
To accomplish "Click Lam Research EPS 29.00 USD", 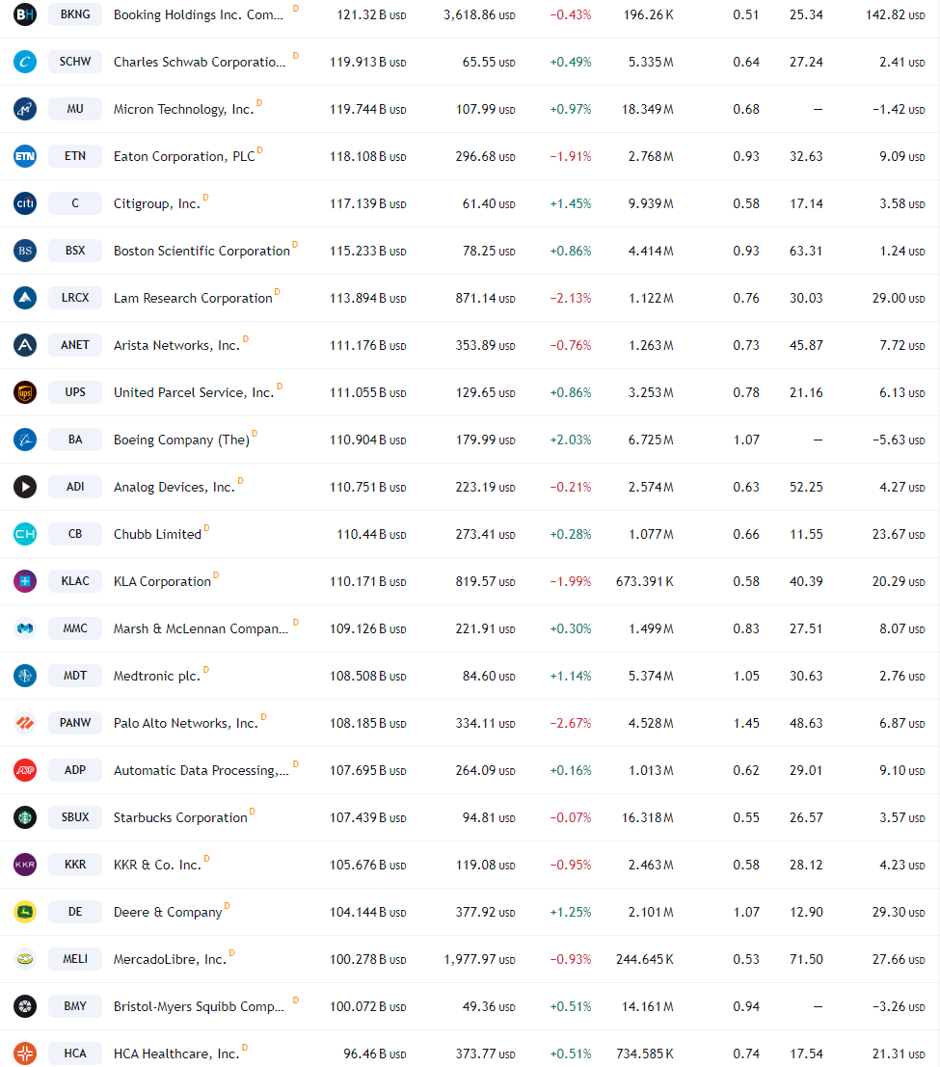I will point(899,298).
